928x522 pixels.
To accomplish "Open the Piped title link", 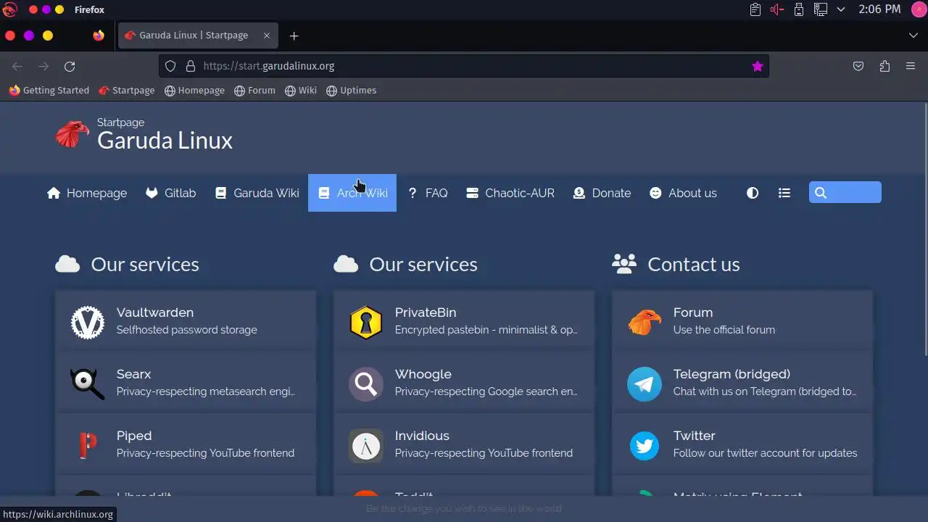I will point(134,436).
